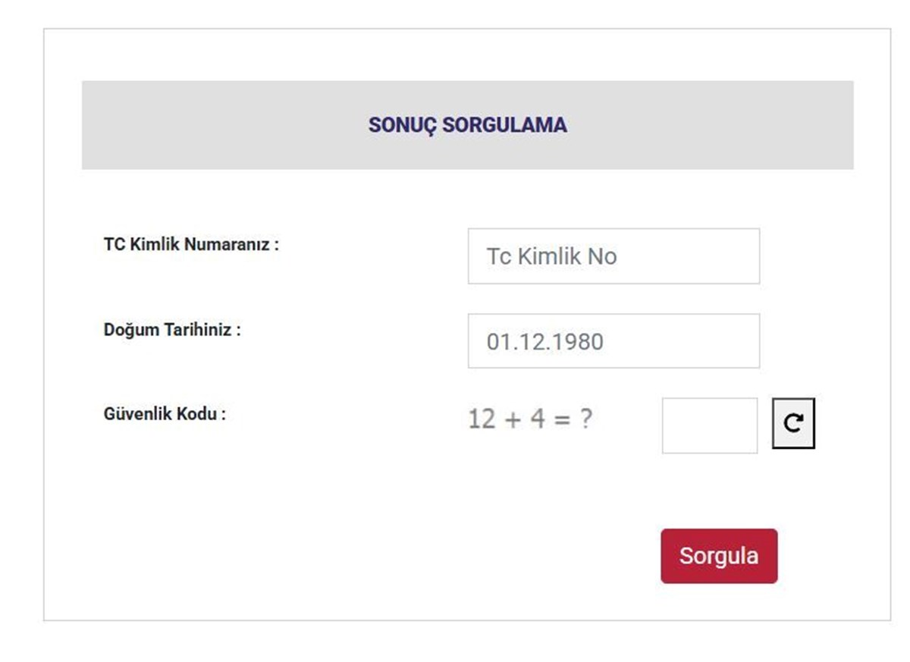Image resolution: width=910 pixels, height=662 pixels.
Task: Select the word SORGULAMA in the header
Action: pyautogui.click(x=504, y=125)
